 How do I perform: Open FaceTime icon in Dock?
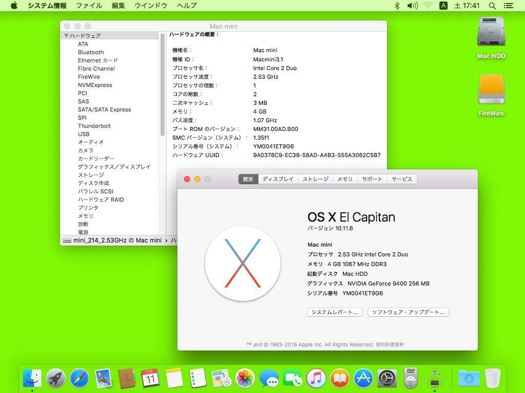click(x=292, y=378)
